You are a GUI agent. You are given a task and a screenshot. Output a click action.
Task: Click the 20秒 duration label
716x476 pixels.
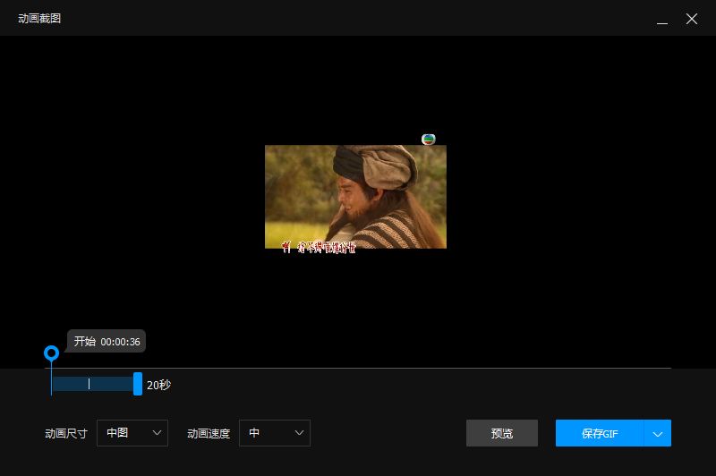[158, 385]
